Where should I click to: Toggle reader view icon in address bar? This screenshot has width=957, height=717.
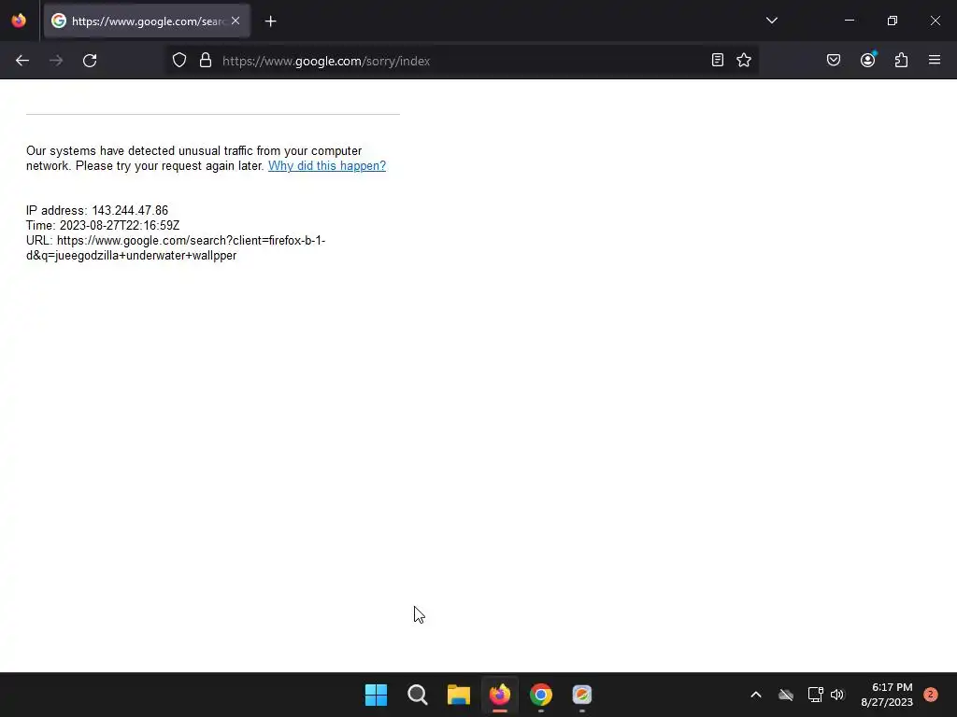point(718,60)
